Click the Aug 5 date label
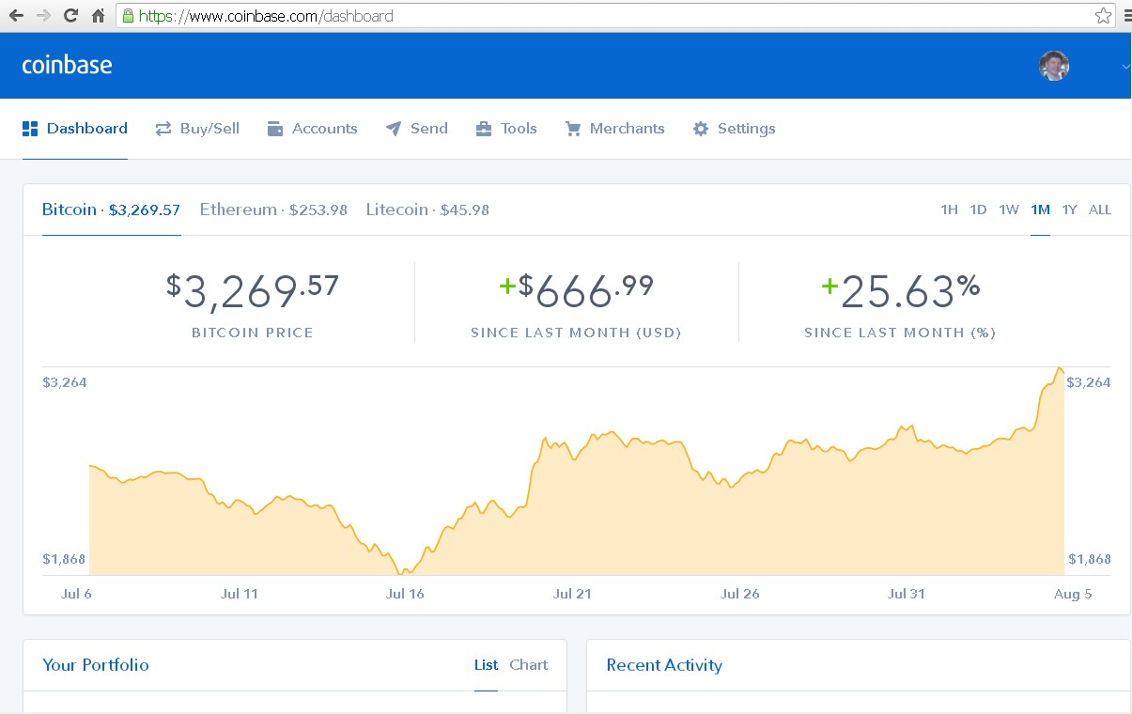Screen dimensions: 1132x714 pos(1073,594)
